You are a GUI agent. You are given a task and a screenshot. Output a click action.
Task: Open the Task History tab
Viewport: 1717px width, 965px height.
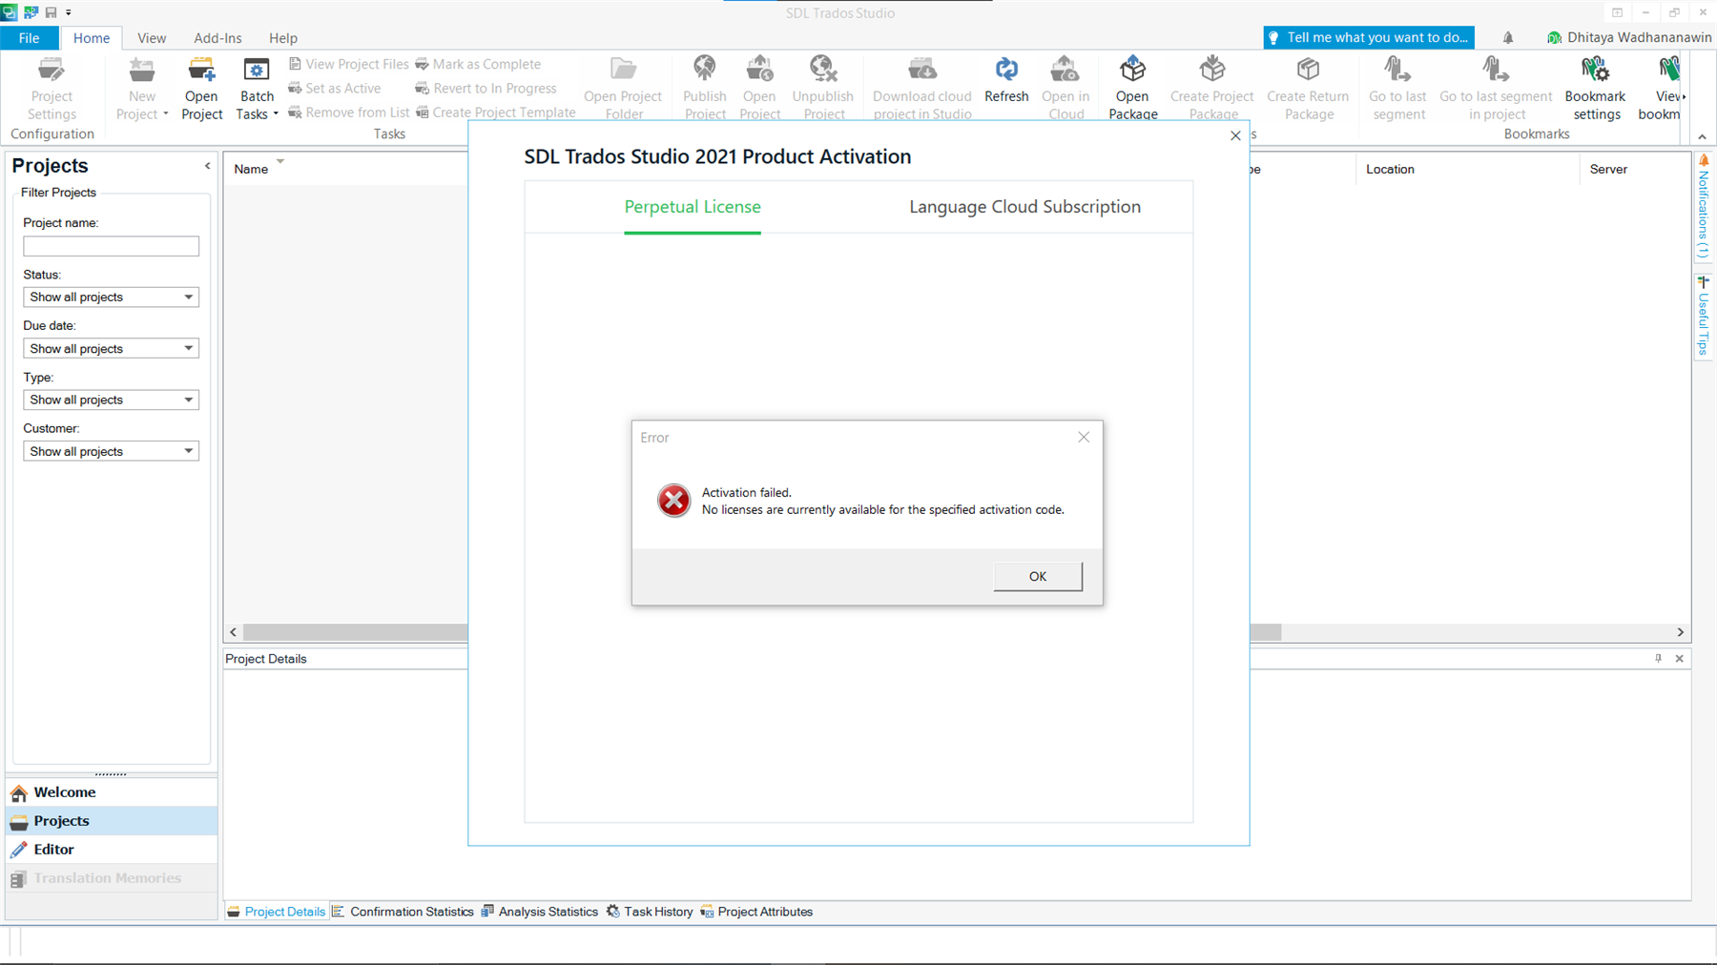[650, 912]
